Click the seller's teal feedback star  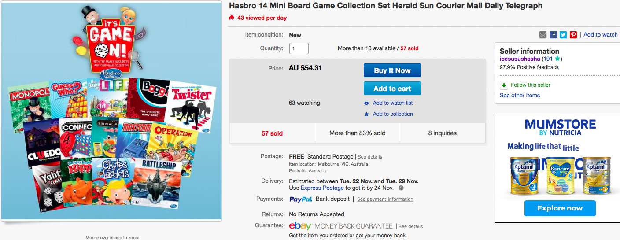(x=557, y=59)
